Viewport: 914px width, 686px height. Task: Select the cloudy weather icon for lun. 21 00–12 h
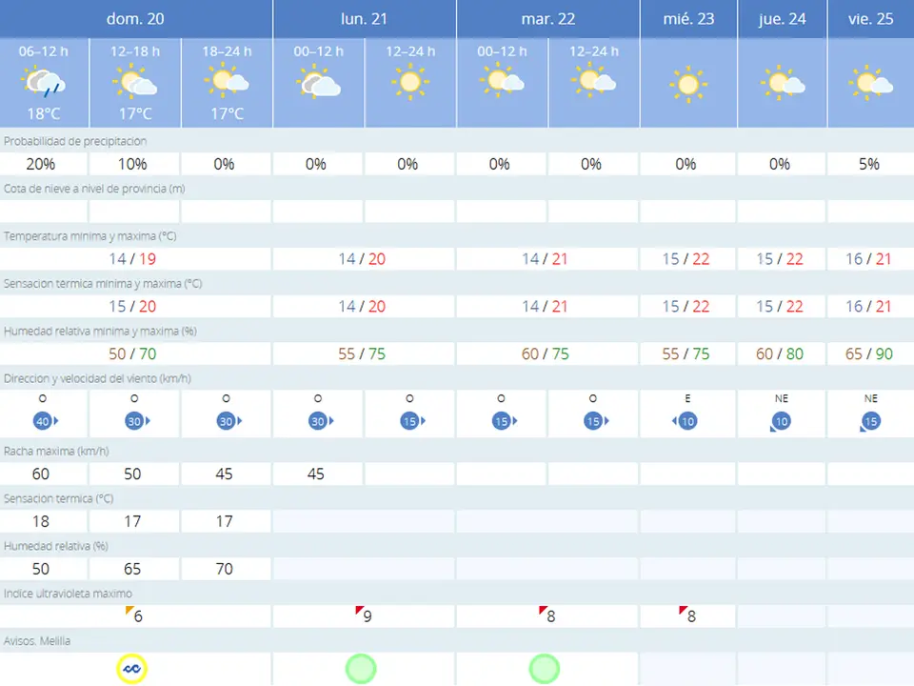318,82
